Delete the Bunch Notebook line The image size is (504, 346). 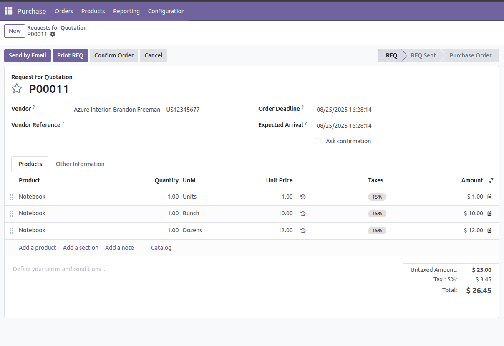click(x=489, y=213)
